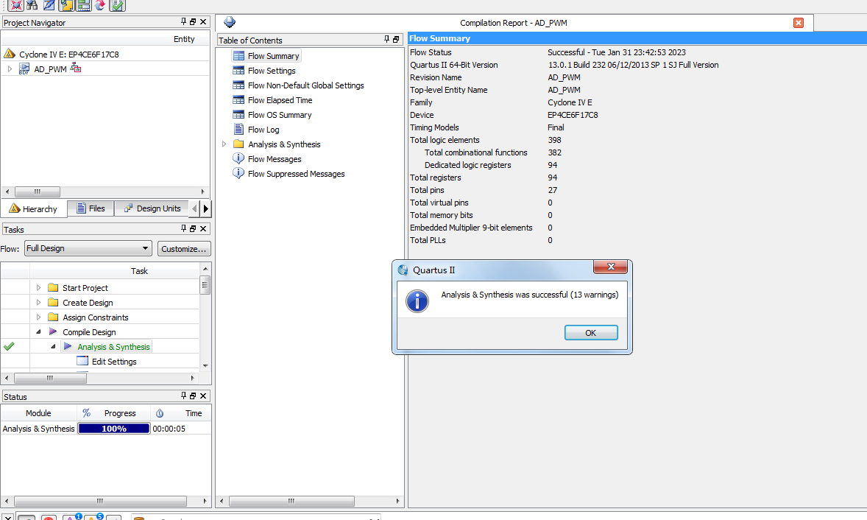The image size is (867, 520).
Task: Open Flow Settings in Table of Contents
Action: (x=272, y=70)
